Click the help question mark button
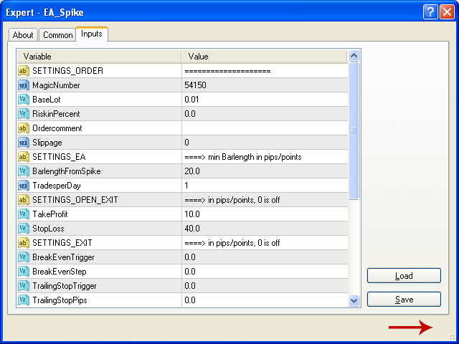The height and width of the screenshot is (344, 459). (430, 12)
